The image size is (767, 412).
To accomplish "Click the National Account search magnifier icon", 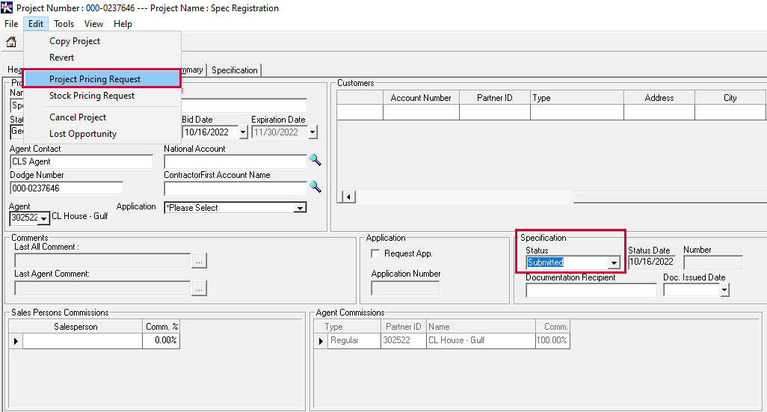I will [x=315, y=160].
